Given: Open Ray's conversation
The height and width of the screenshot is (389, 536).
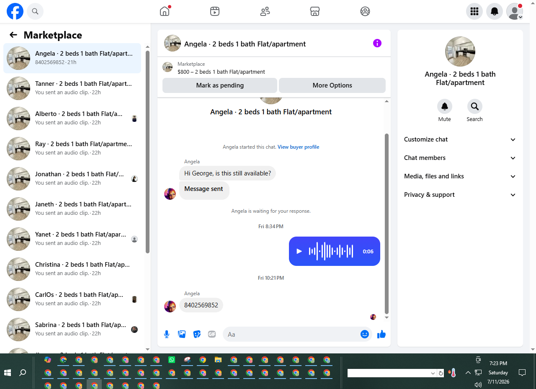Looking at the screenshot, I should [72, 149].
